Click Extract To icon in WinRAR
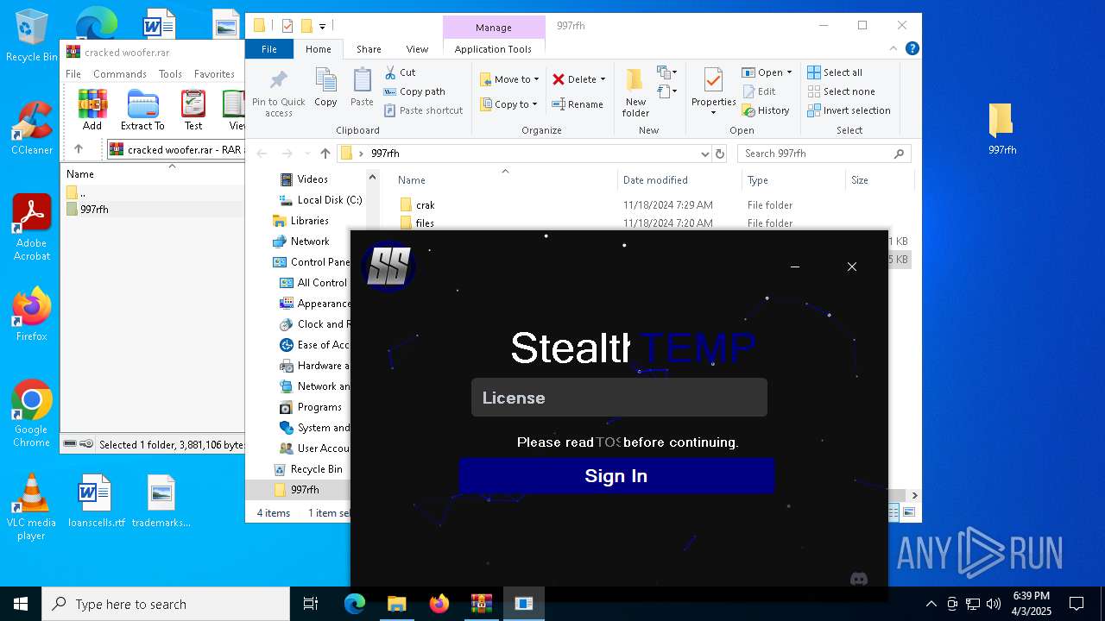This screenshot has height=621, width=1105. point(142,110)
